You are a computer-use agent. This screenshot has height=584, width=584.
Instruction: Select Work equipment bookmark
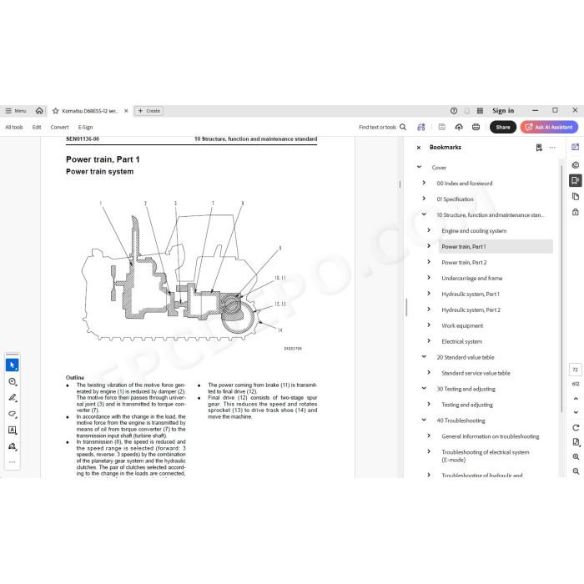tap(462, 325)
